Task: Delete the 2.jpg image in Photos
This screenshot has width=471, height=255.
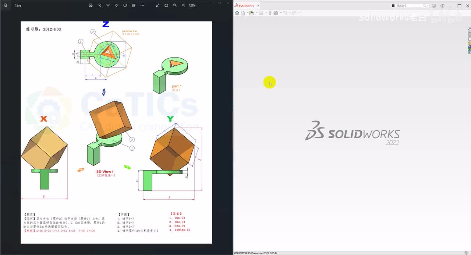Action: [x=108, y=5]
